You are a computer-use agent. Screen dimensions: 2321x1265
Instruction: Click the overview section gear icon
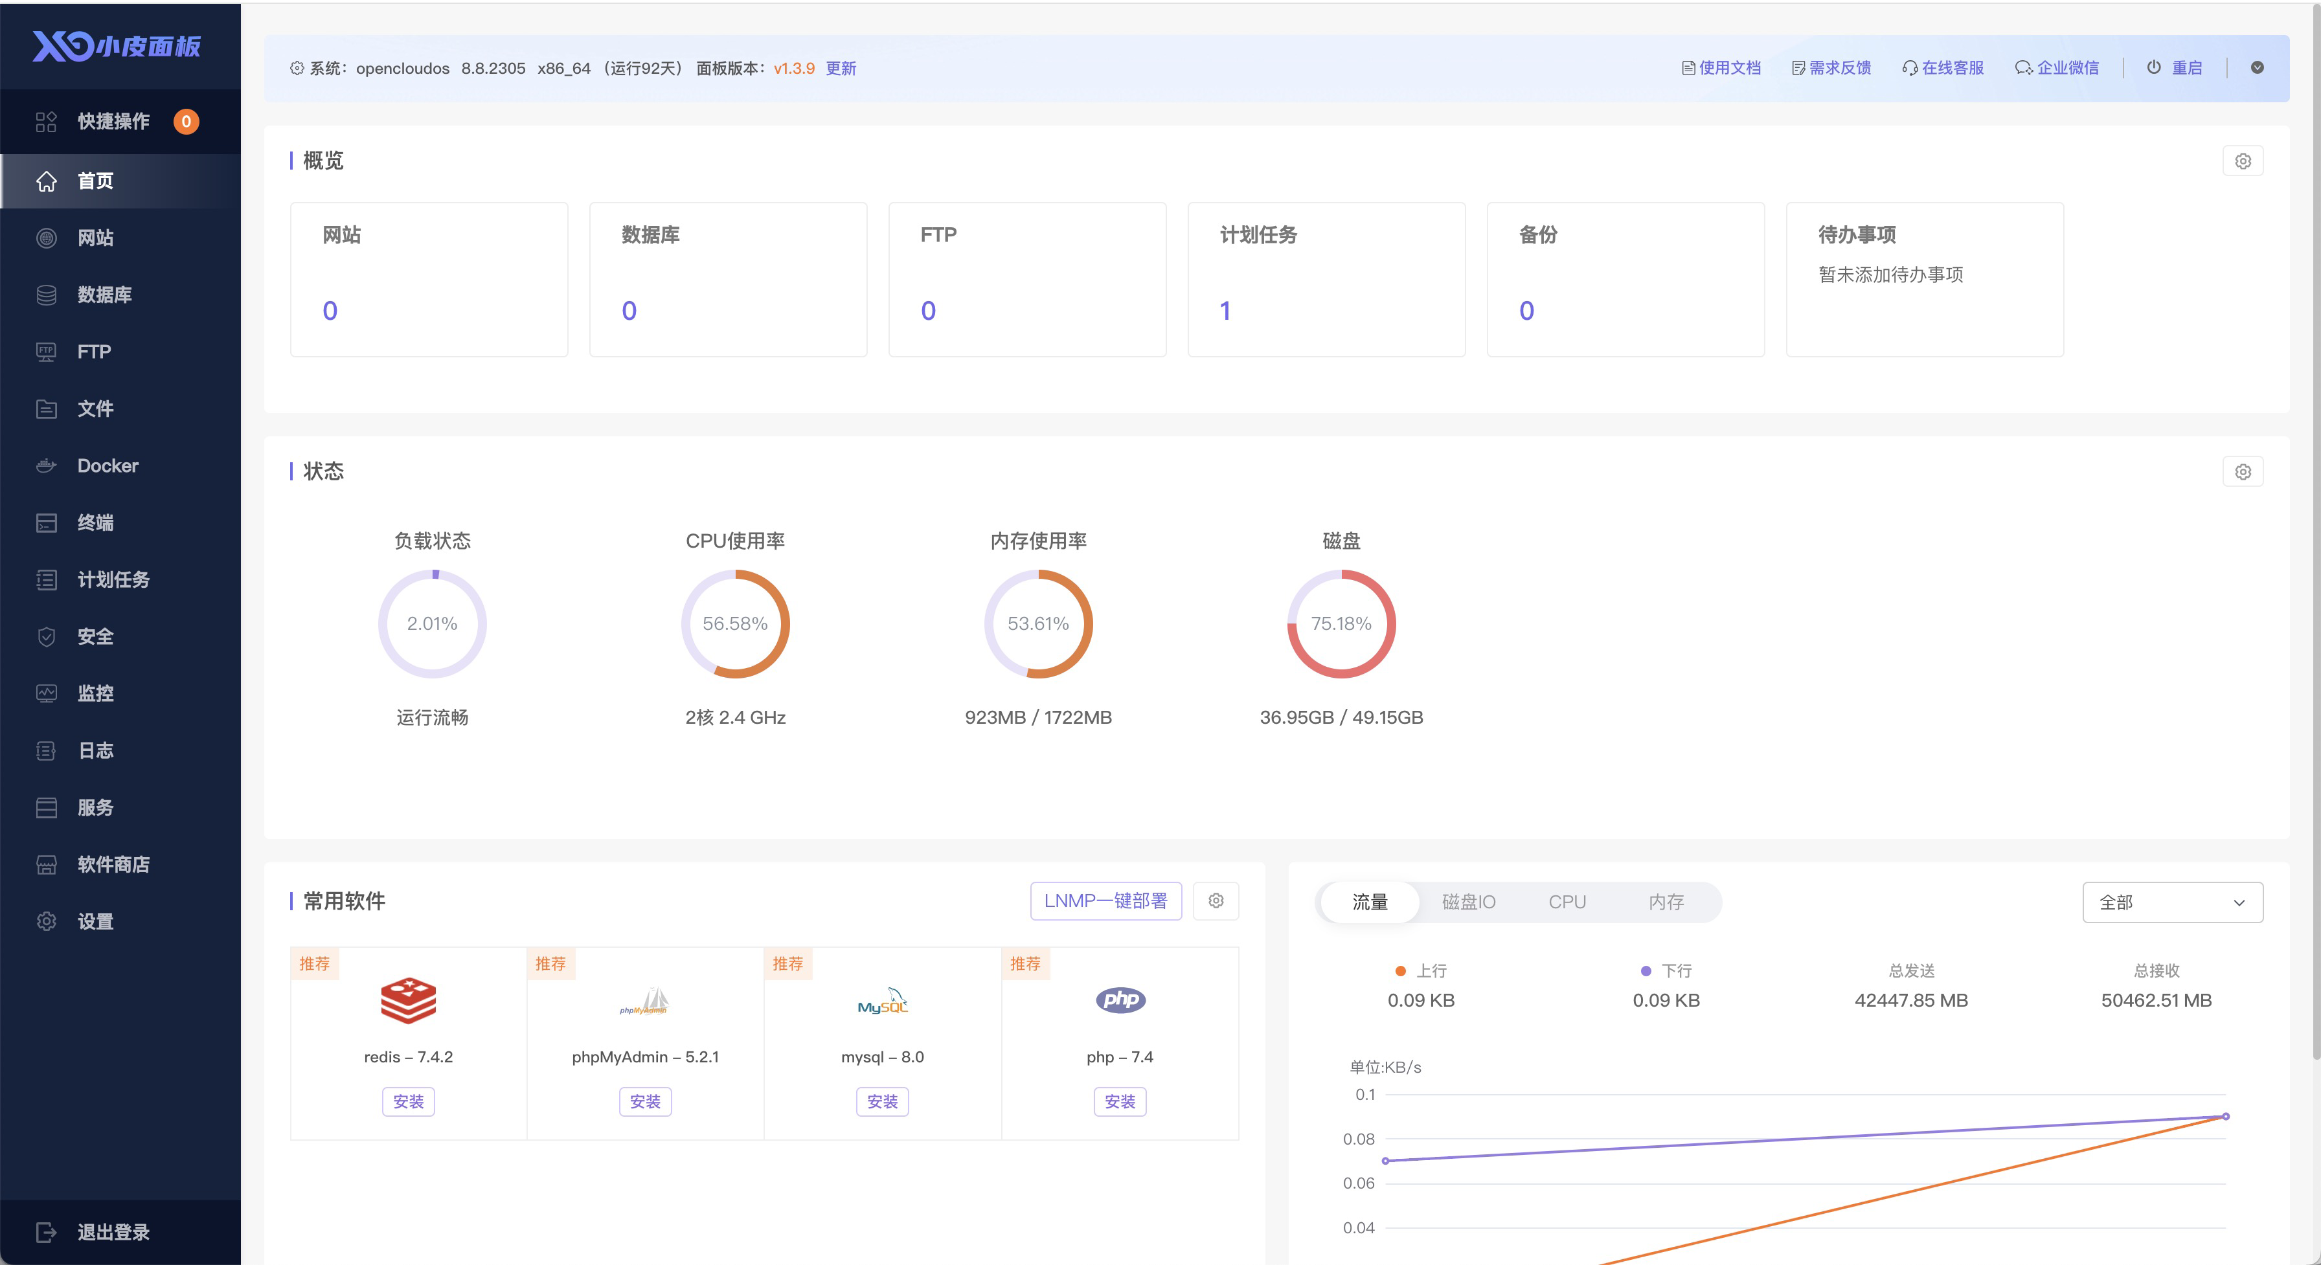coord(2243,161)
